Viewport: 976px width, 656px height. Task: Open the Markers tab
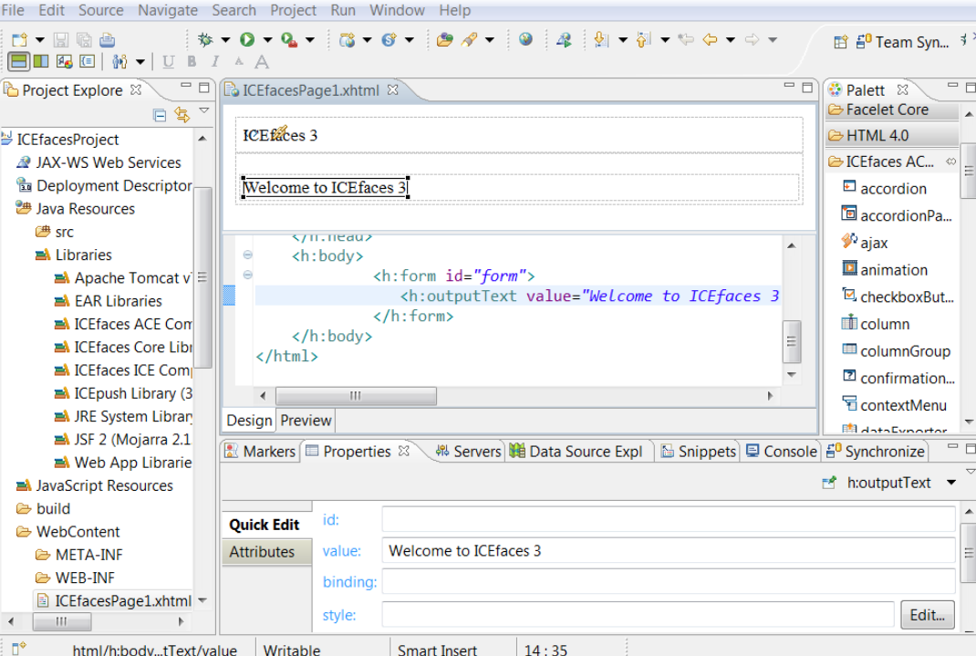[260, 452]
